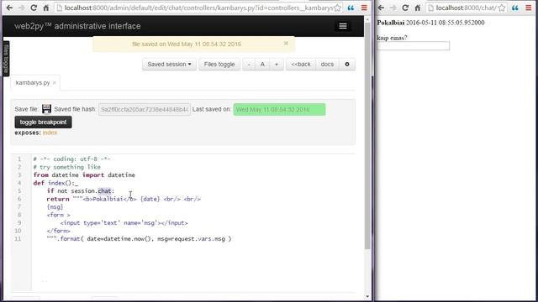Click the 'return' line in the code

tap(124, 199)
